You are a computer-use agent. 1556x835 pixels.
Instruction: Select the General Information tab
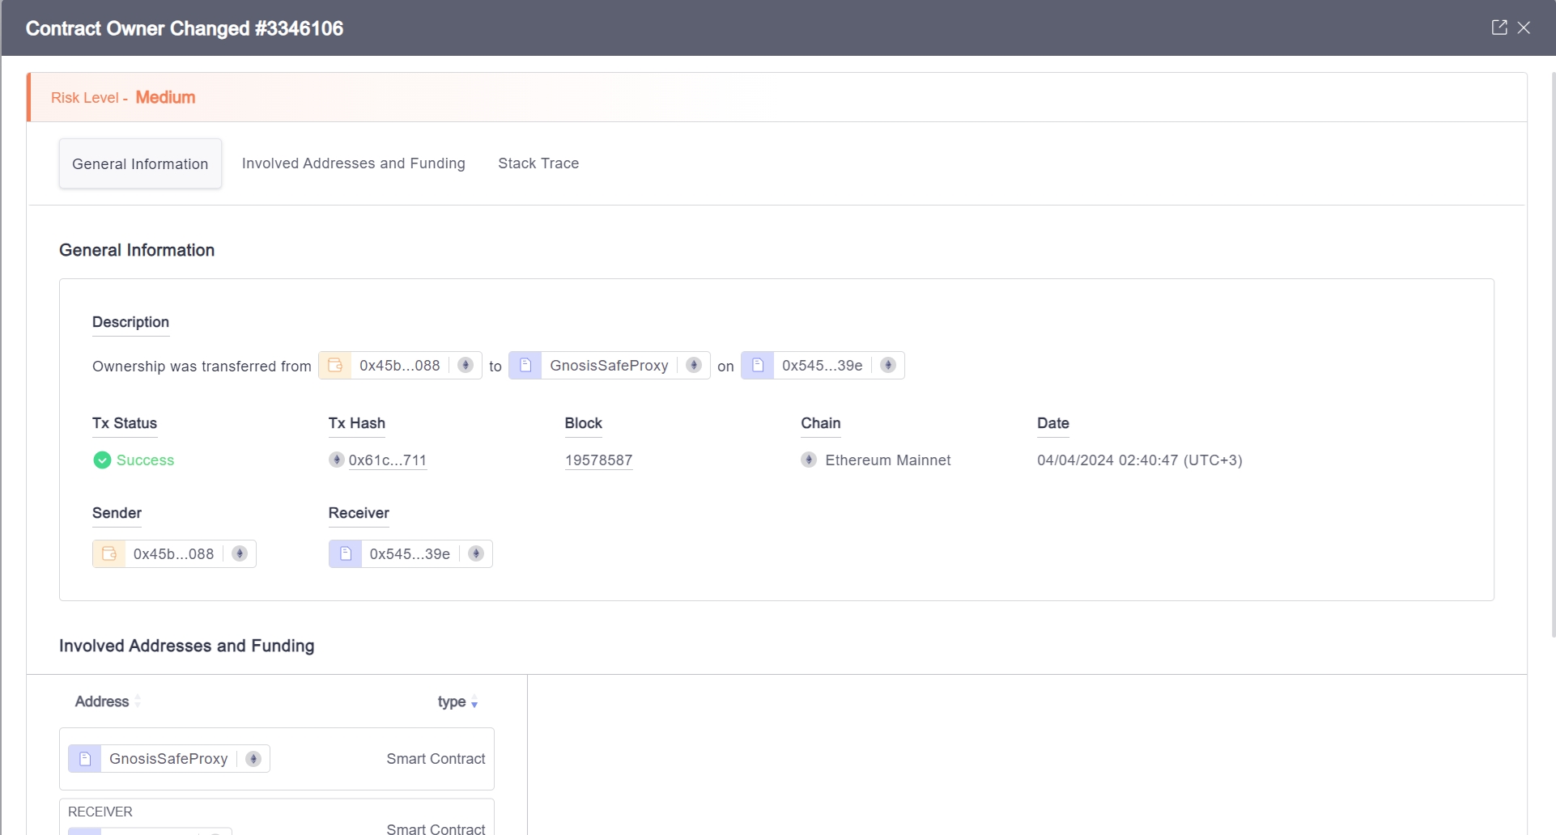(x=140, y=164)
